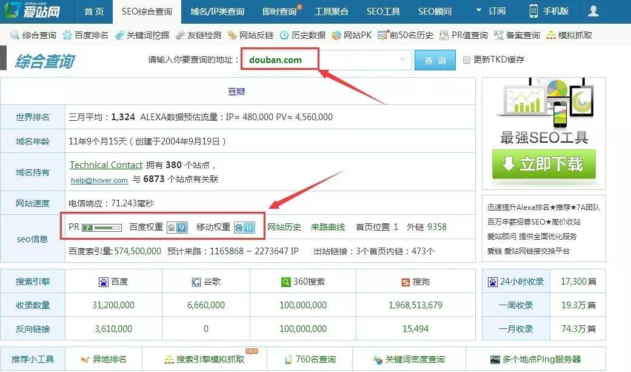Click the 查询 search button
This screenshot has height=372, width=631.
click(435, 60)
